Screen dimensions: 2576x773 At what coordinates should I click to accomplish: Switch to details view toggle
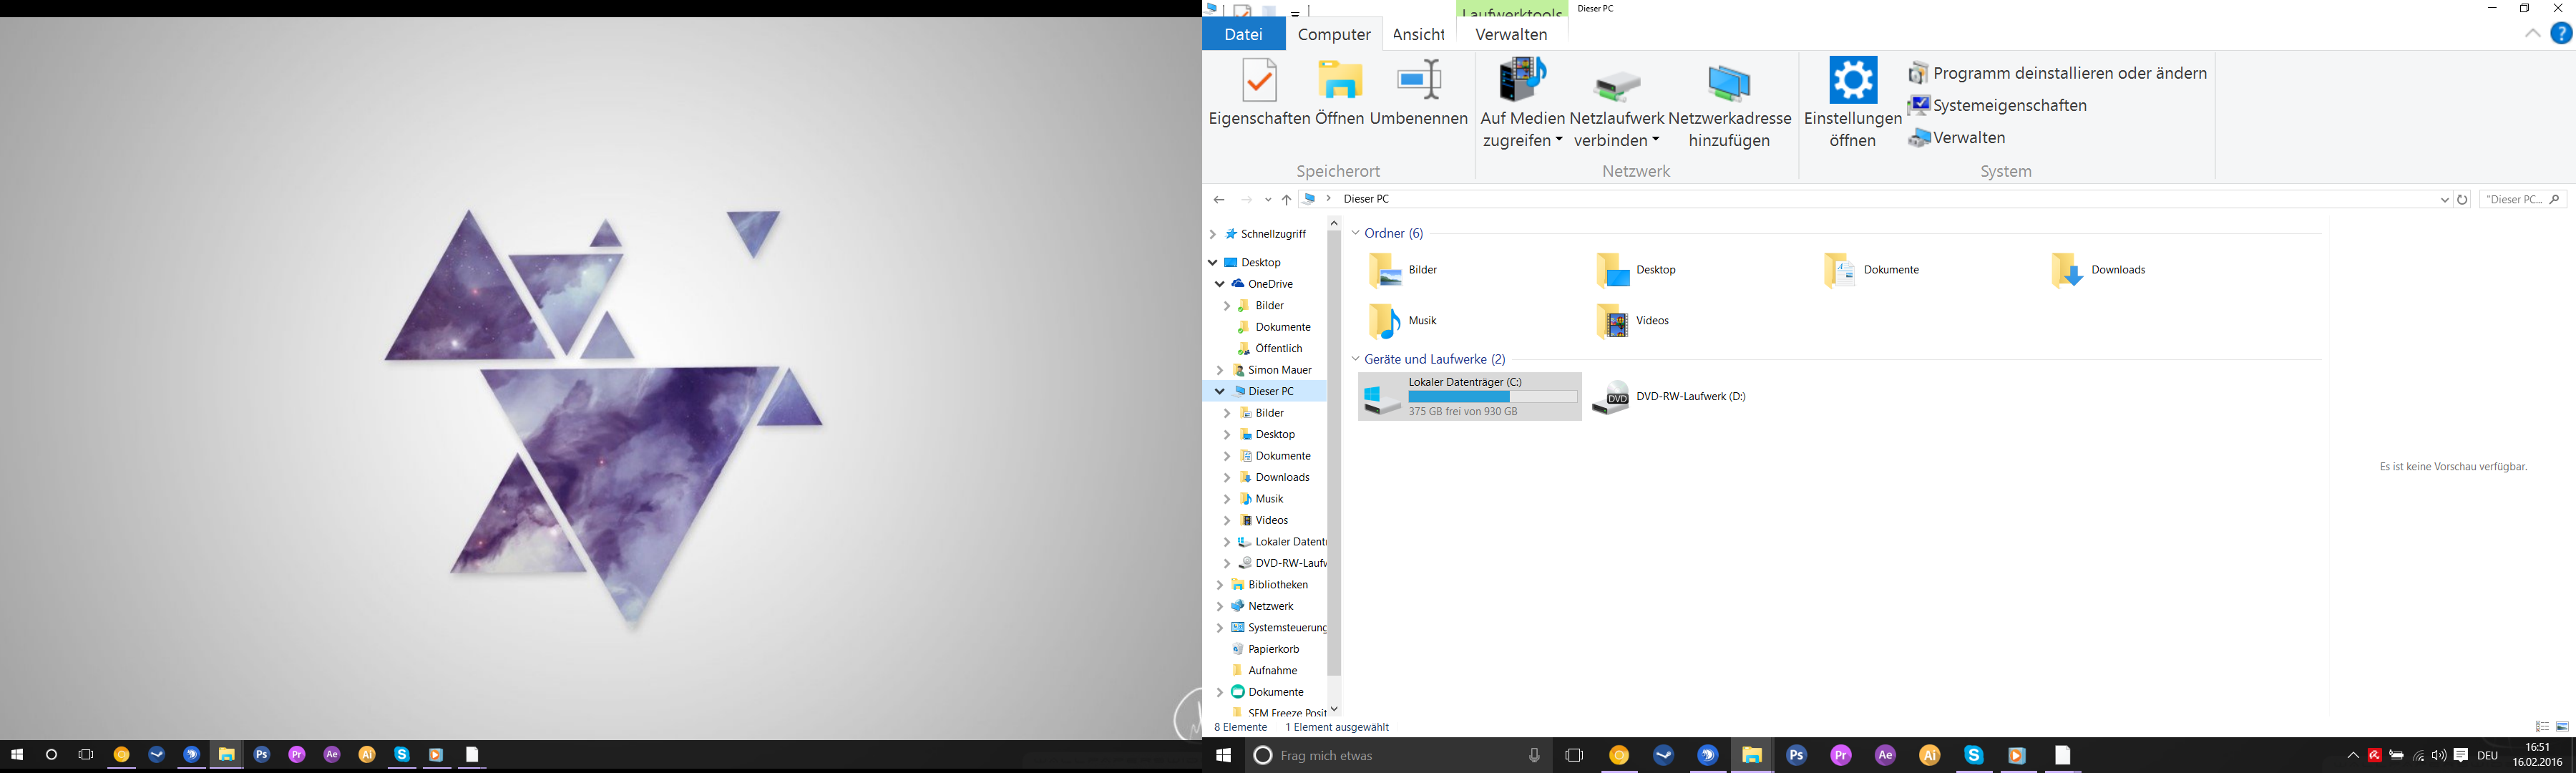coord(2542,727)
